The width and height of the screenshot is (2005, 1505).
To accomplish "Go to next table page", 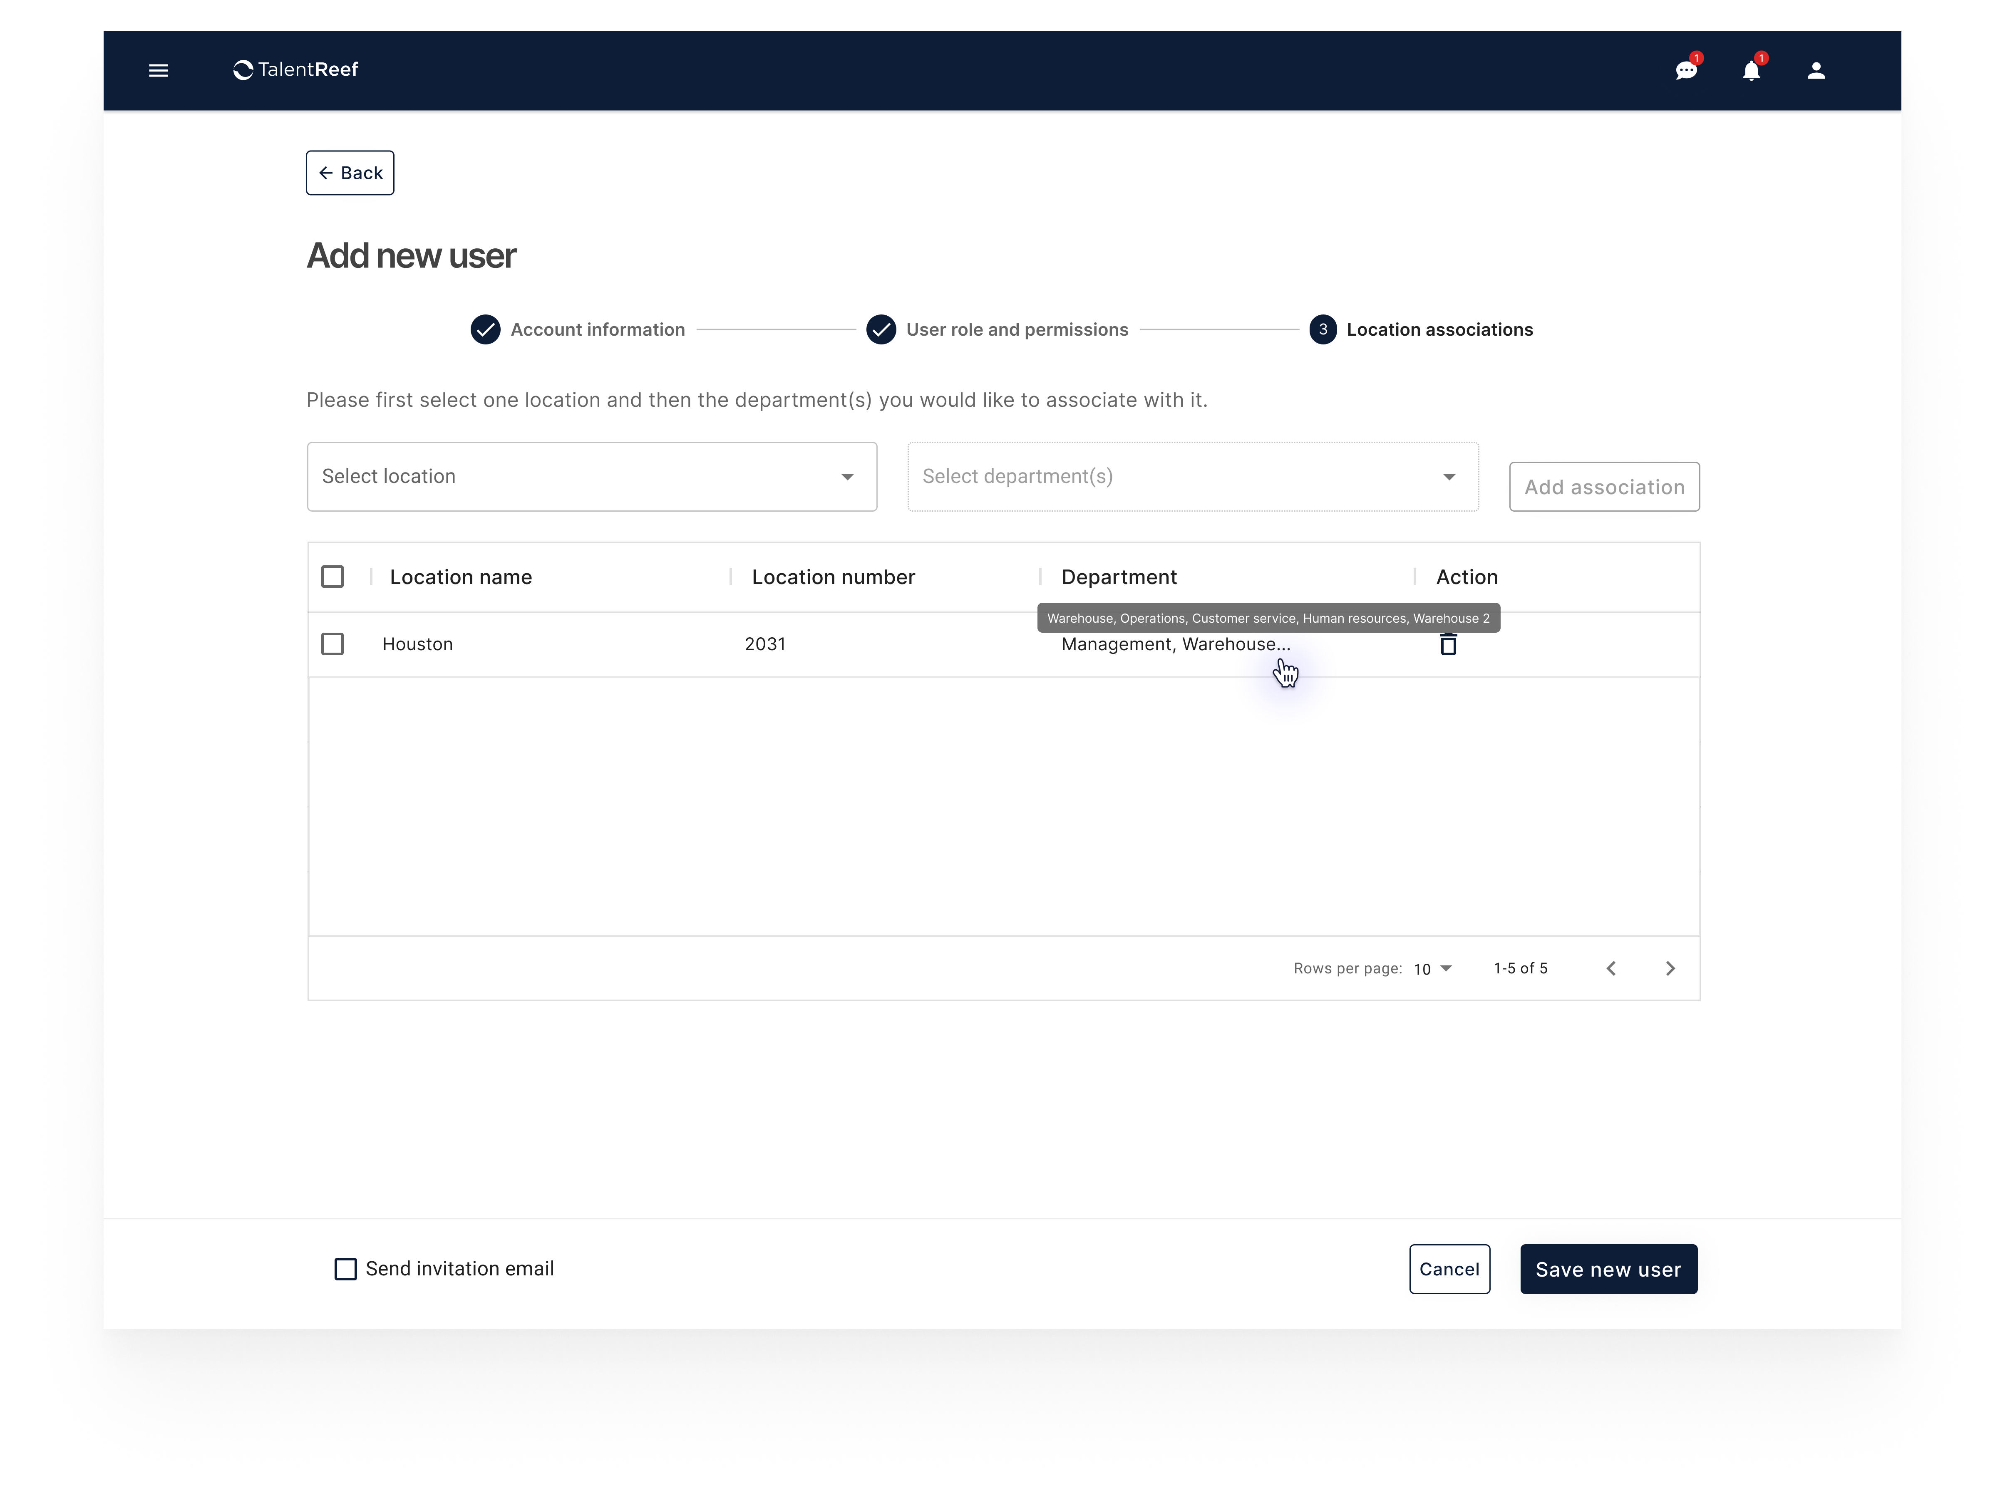I will 1670,969.
